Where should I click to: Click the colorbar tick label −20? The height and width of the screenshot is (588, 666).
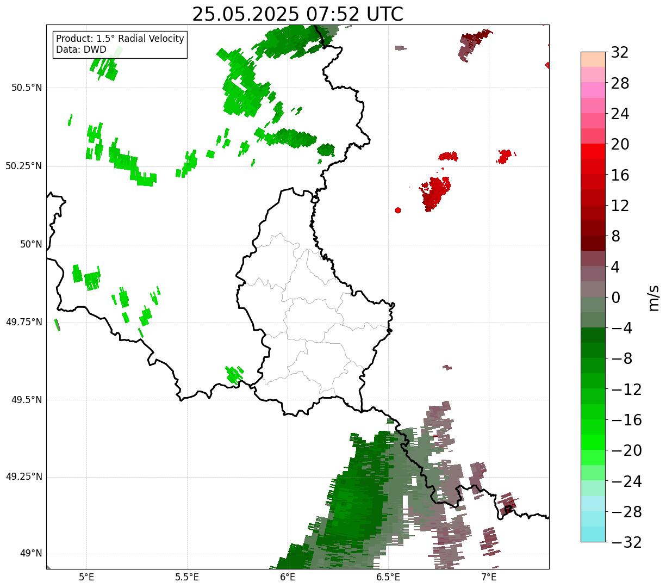626,450
